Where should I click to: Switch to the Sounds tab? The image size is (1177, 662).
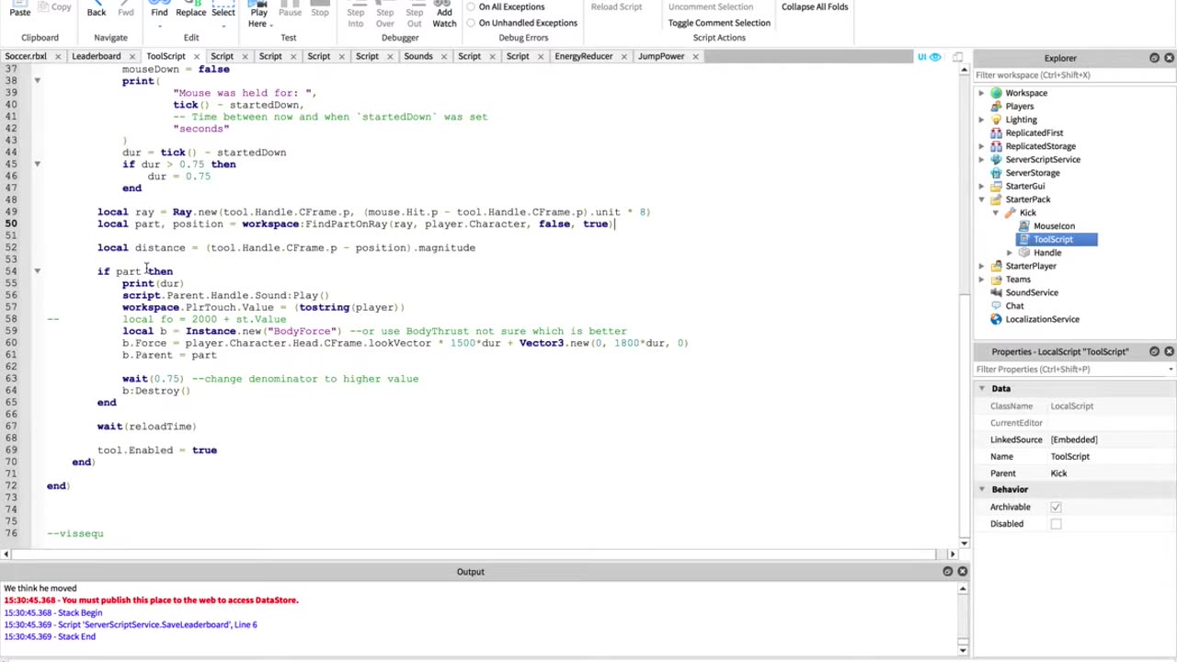click(417, 56)
